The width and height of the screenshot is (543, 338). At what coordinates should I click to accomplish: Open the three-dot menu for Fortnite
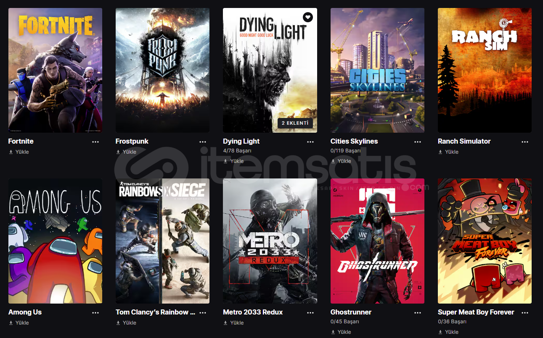(x=95, y=141)
